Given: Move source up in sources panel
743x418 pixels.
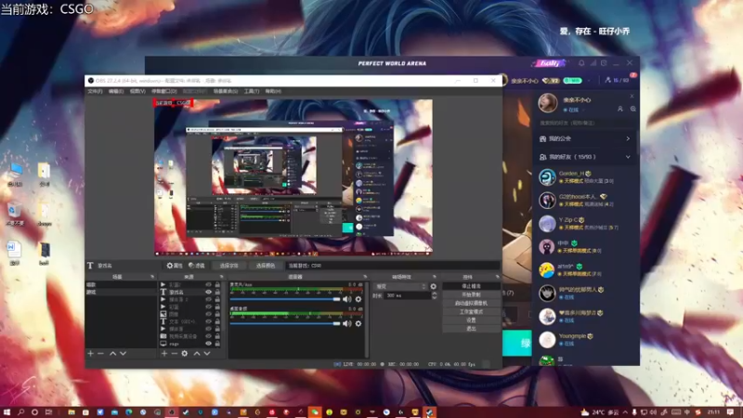Looking at the screenshot, I should coord(197,354).
